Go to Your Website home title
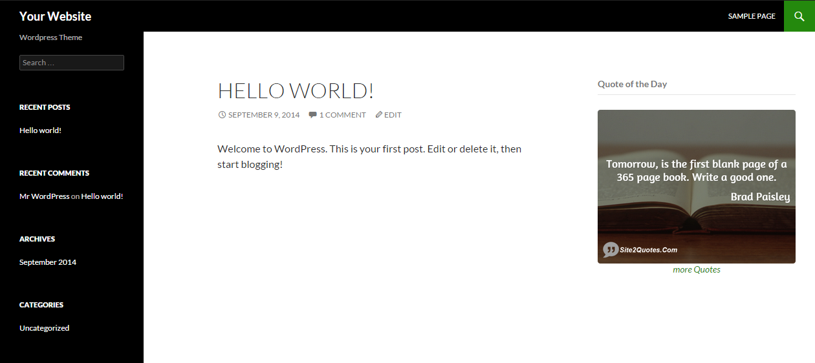The width and height of the screenshot is (815, 363). (55, 16)
